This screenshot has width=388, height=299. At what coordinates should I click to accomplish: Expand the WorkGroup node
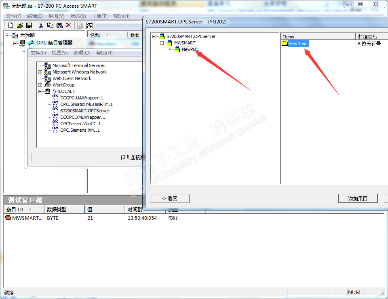(40, 85)
